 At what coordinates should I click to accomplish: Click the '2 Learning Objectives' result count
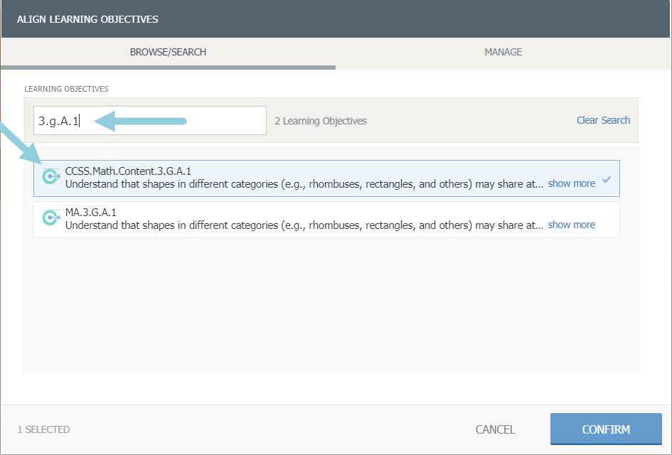point(321,121)
